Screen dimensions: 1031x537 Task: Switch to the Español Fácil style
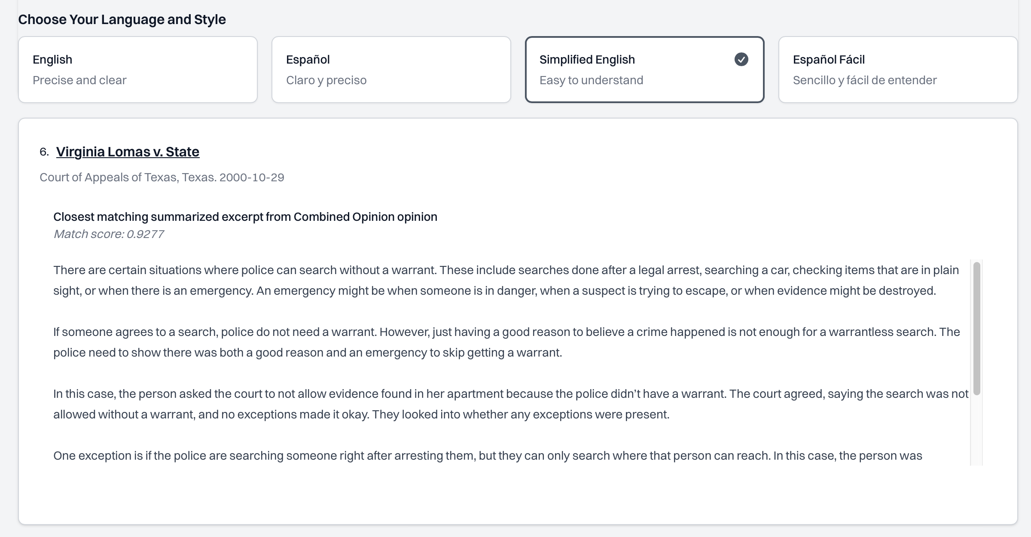pyautogui.click(x=898, y=70)
